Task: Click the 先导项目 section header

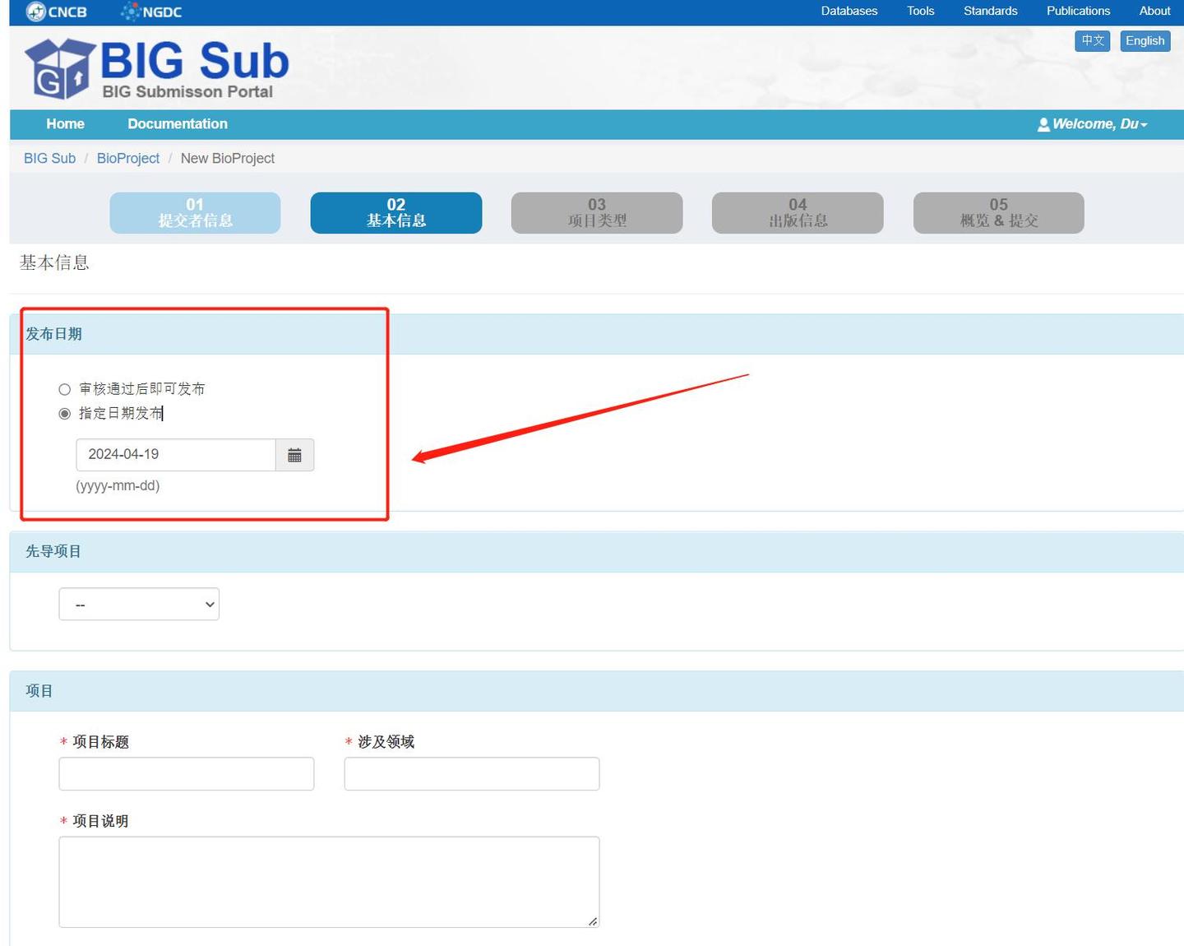Action: 597,552
